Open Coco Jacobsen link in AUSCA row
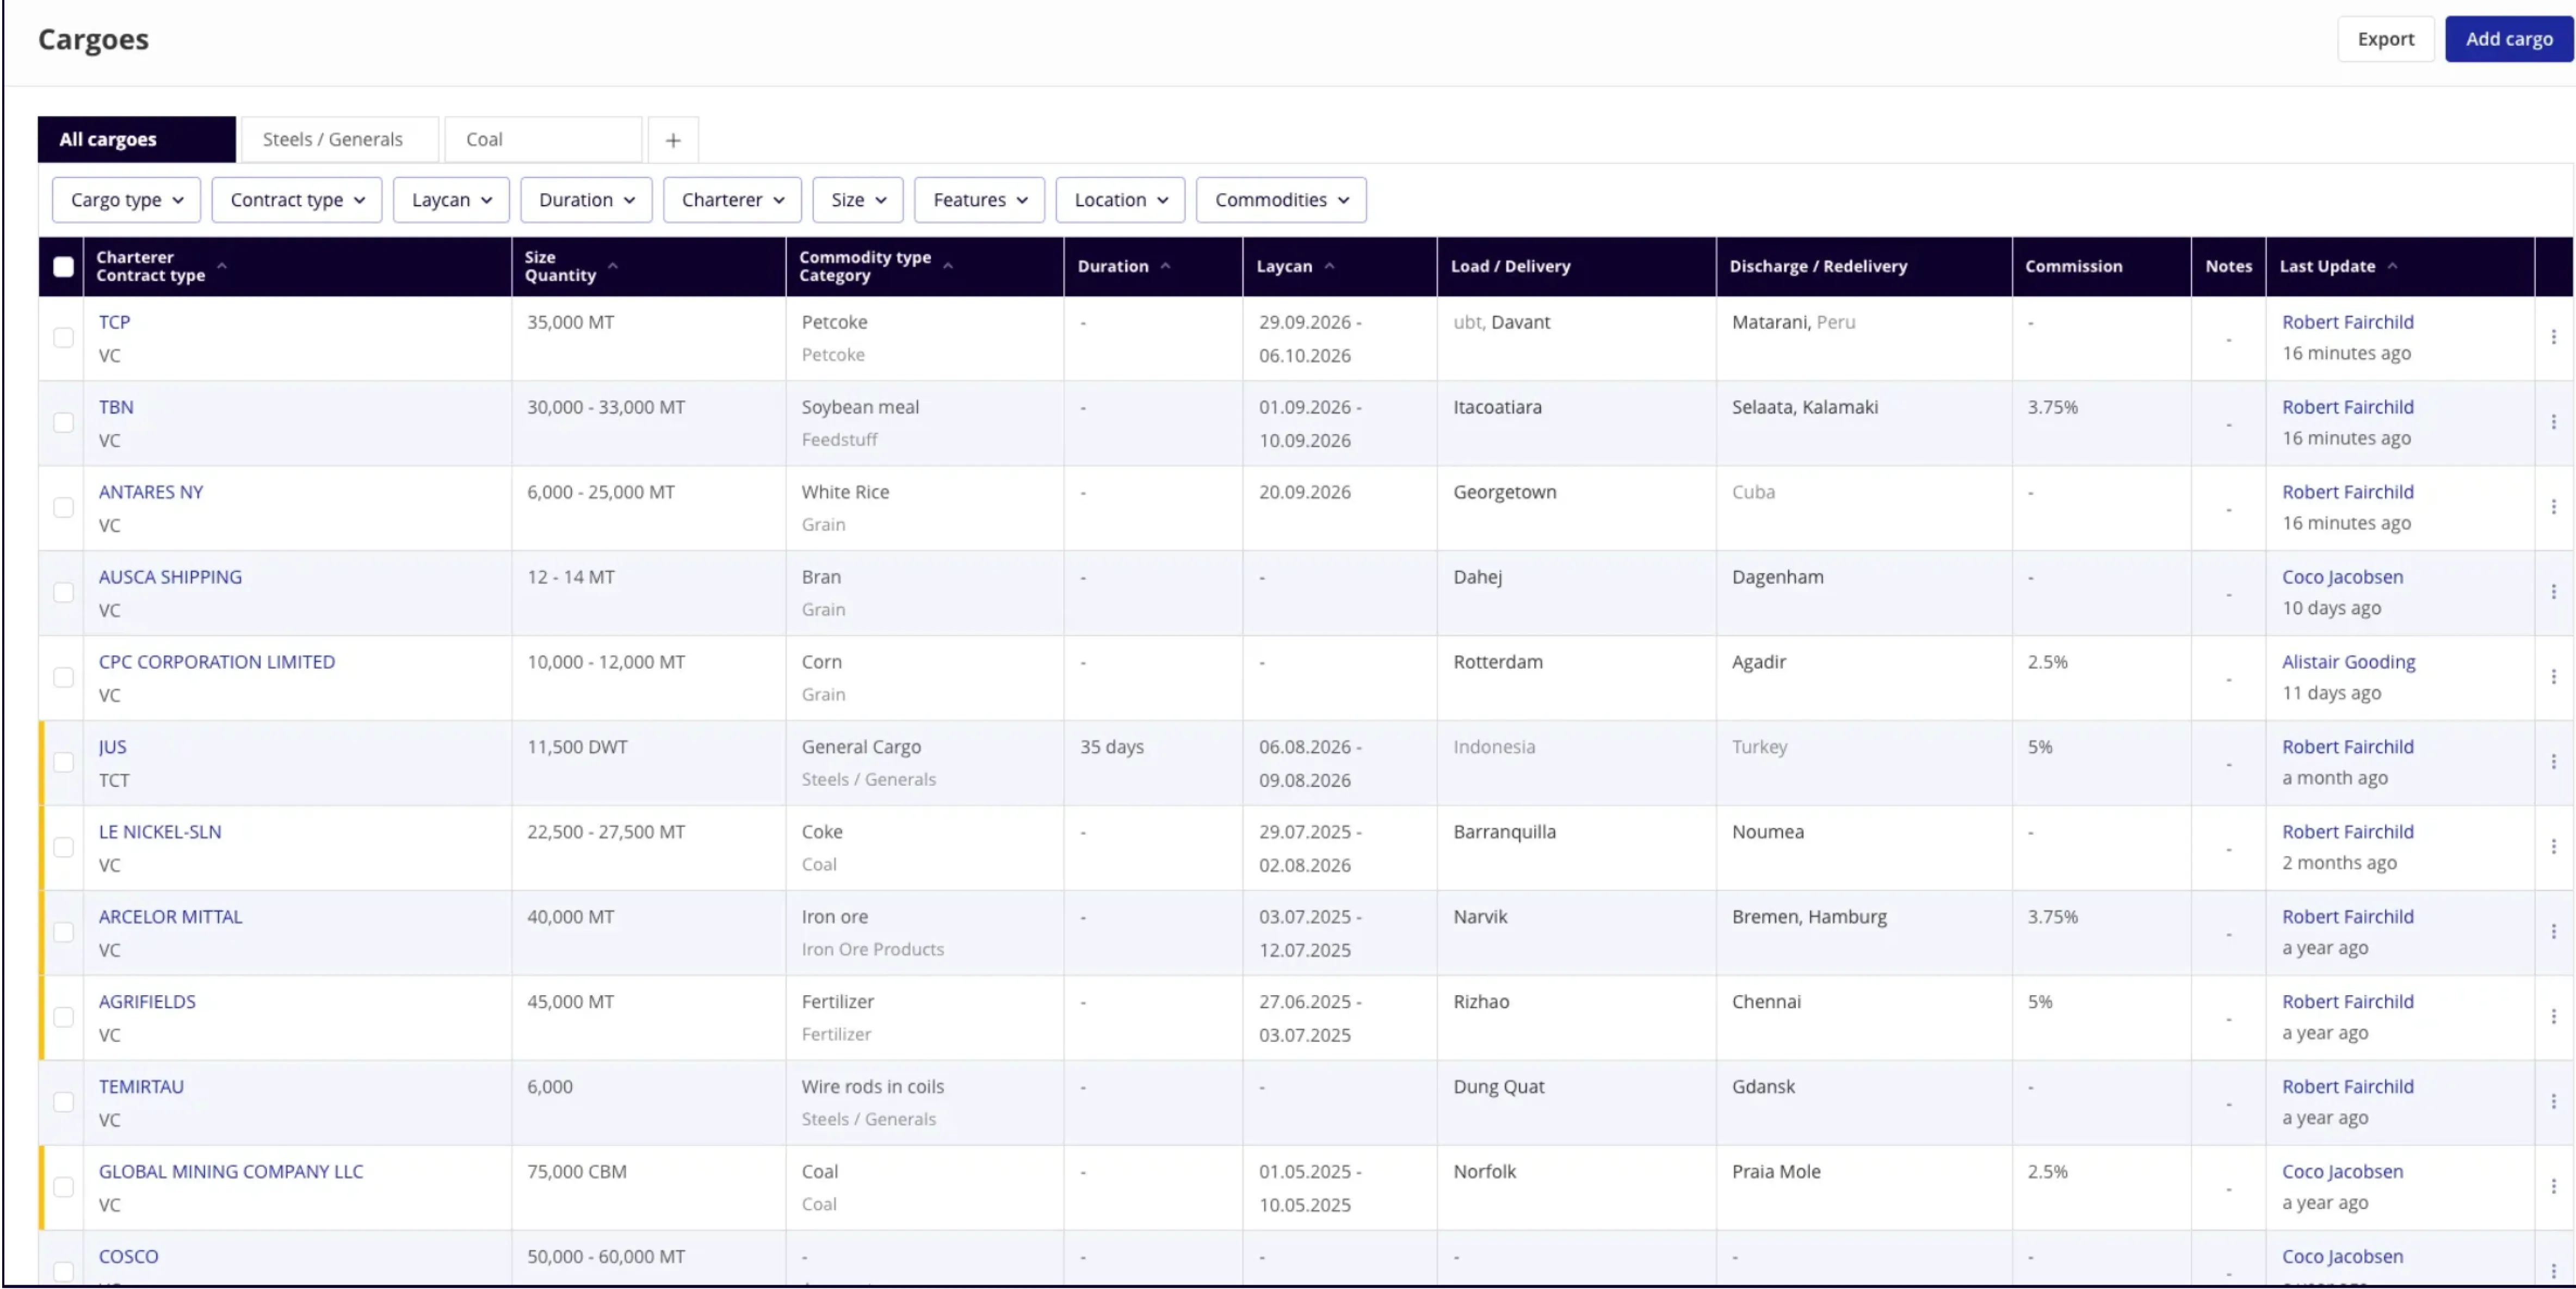 [x=2342, y=577]
